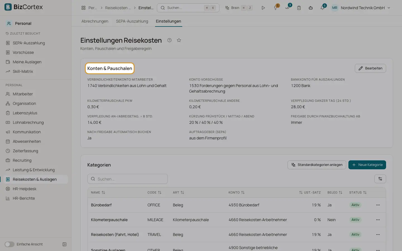Open row menu for Kilometerpauschale
402x251 pixels.
click(378, 220)
